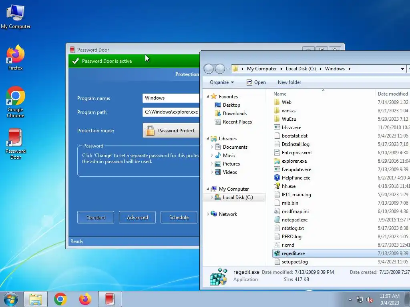Image resolution: width=410 pixels, height=307 pixels.
Task: Select the fveupdate.exe file
Action: tap(296, 169)
